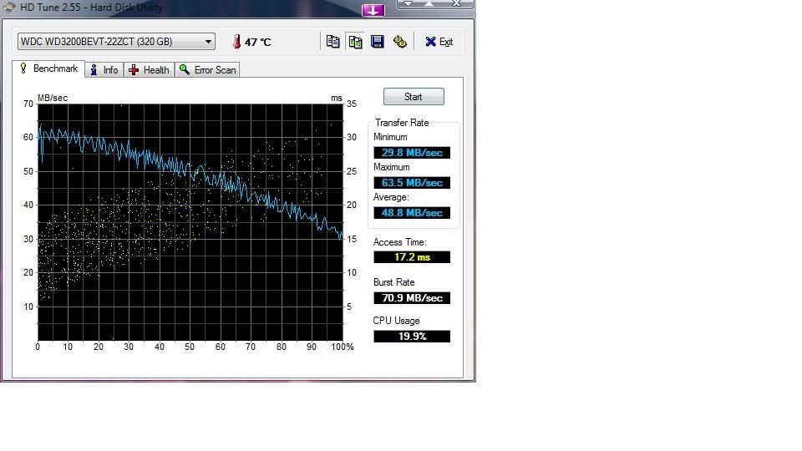Image resolution: width=802 pixels, height=451 pixels.
Task: Click the 47 °C temperature reading
Action: pos(258,42)
